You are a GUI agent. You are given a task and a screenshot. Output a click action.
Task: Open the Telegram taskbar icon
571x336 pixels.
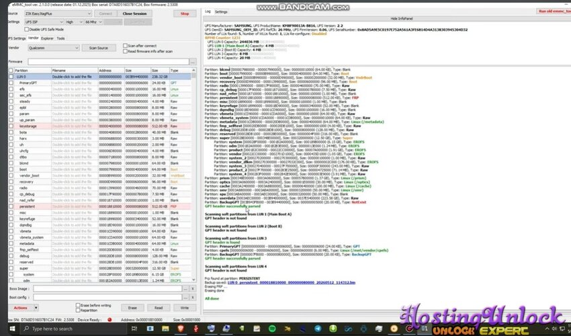click(318, 329)
